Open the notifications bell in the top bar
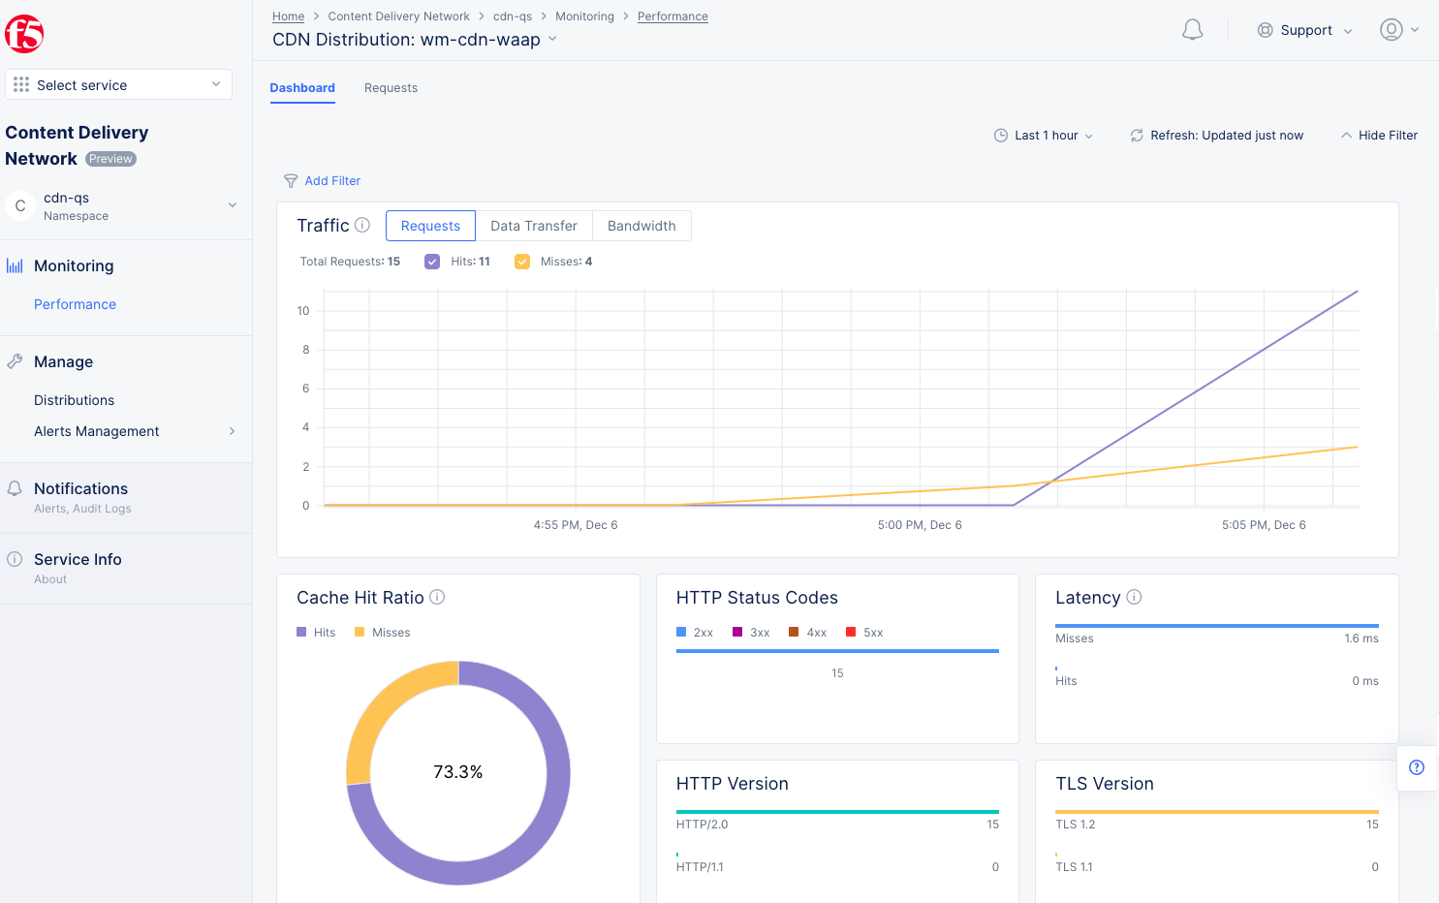The height and width of the screenshot is (903, 1439). tap(1192, 29)
